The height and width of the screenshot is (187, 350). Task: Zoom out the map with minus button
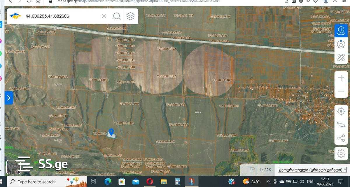pyautogui.click(x=341, y=91)
